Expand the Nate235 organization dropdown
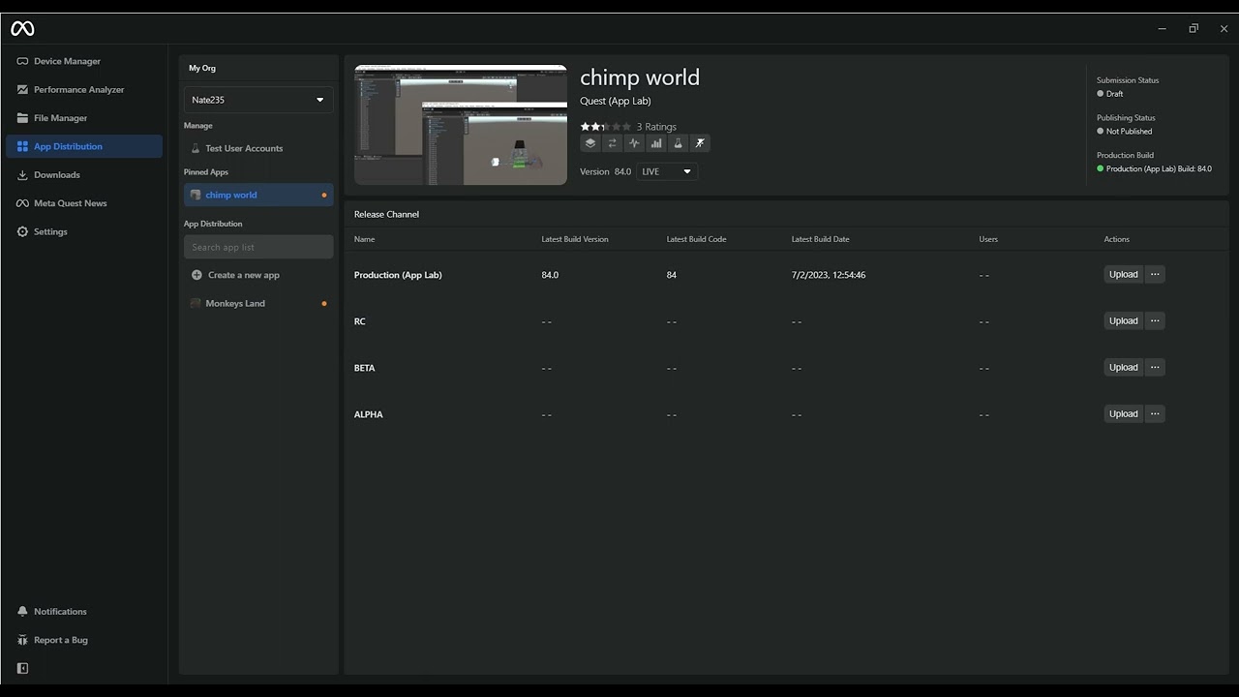The image size is (1239, 697). pyautogui.click(x=258, y=100)
